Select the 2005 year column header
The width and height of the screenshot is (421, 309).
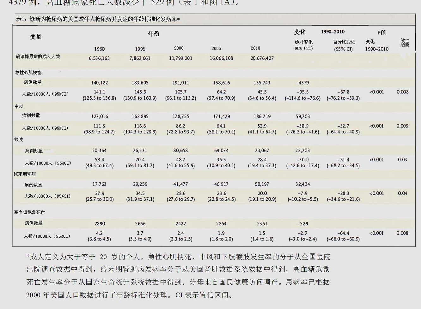[x=216, y=49]
